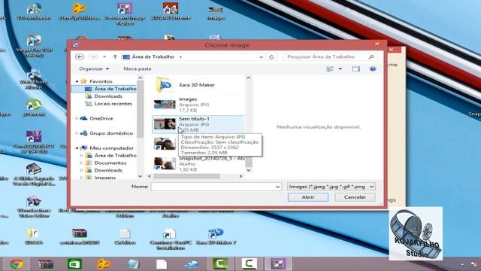Open the uTorrent desktop shortcut
Image resolution: width=481 pixels, height=271 pixels.
tap(34, 108)
